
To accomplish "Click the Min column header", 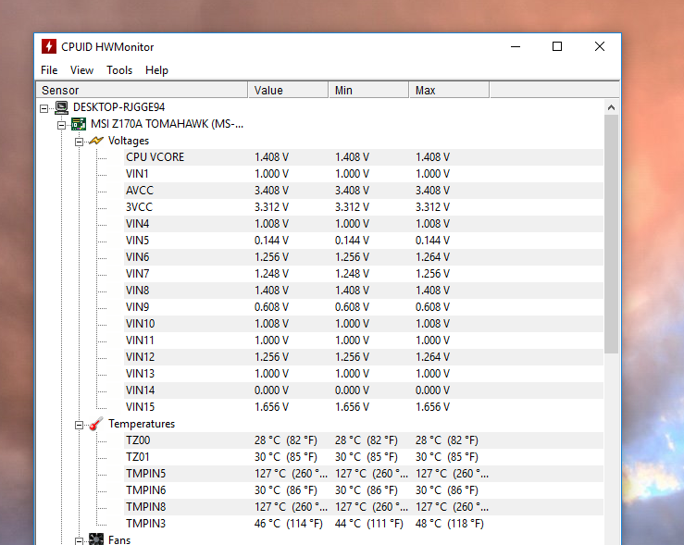I will point(368,91).
